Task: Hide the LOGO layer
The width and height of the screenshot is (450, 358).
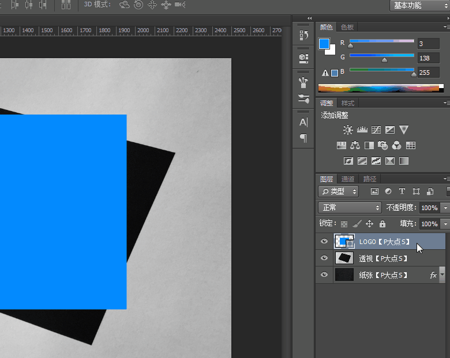Action: click(x=324, y=242)
